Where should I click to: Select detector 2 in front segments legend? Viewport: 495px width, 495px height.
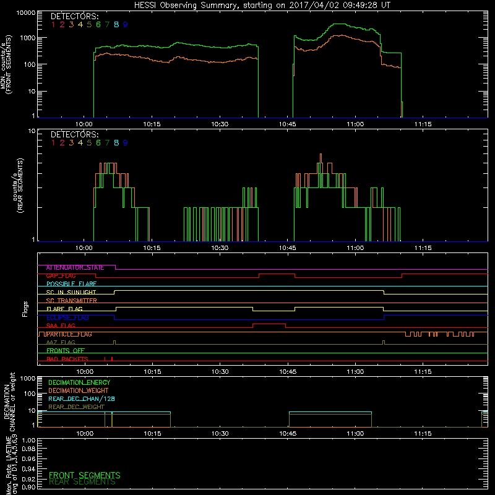62,24
